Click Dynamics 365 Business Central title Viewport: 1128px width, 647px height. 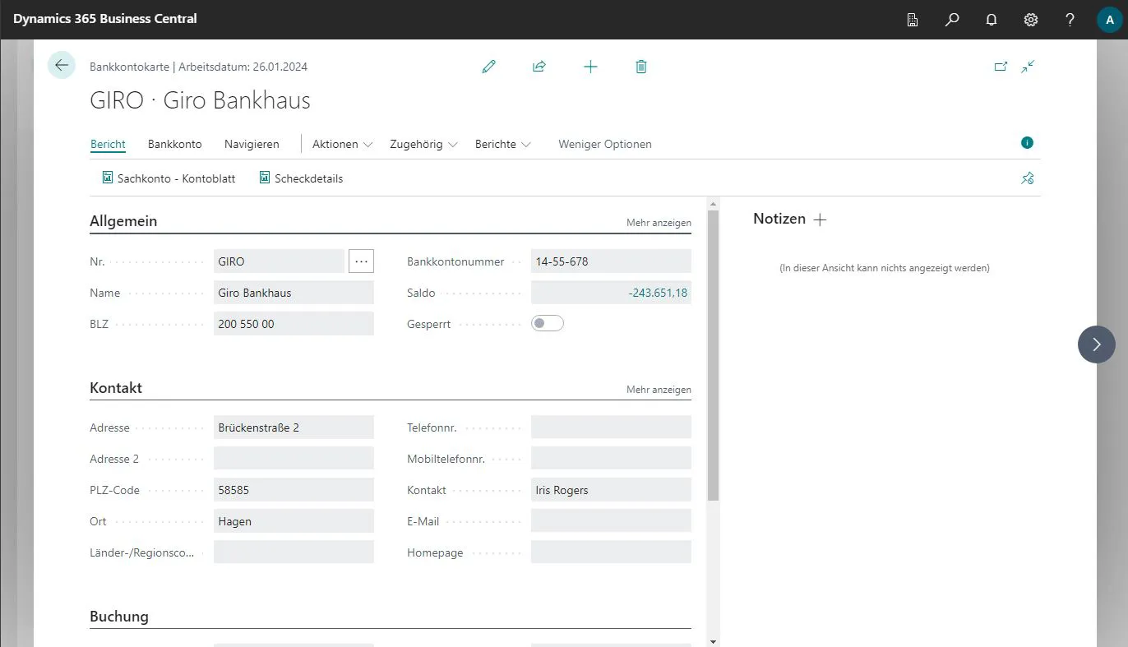105,18
